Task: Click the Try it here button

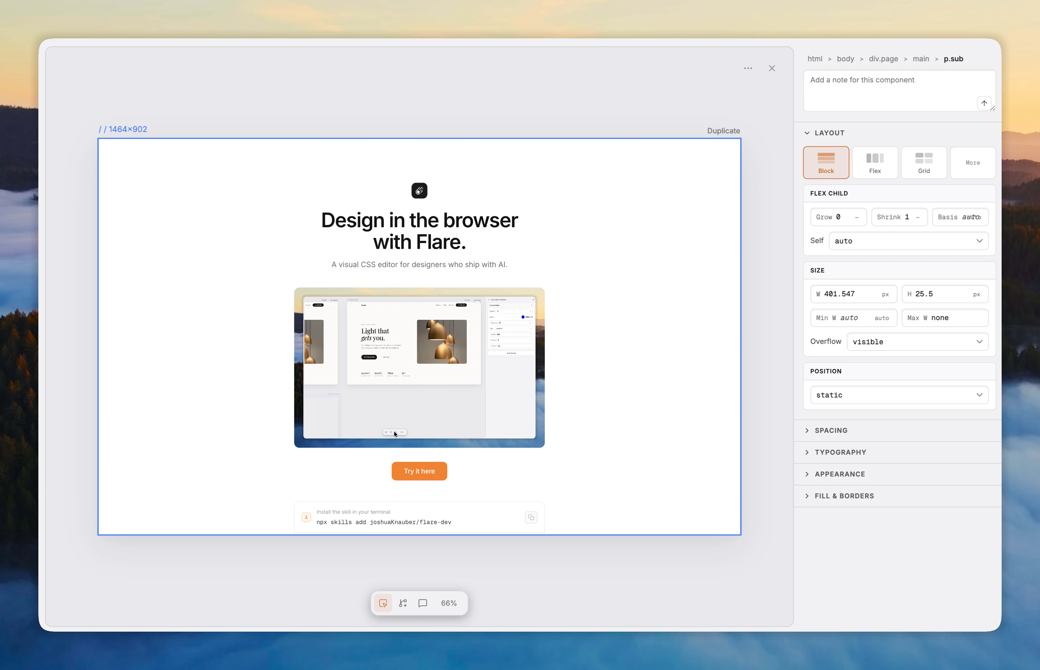Action: tap(418, 471)
